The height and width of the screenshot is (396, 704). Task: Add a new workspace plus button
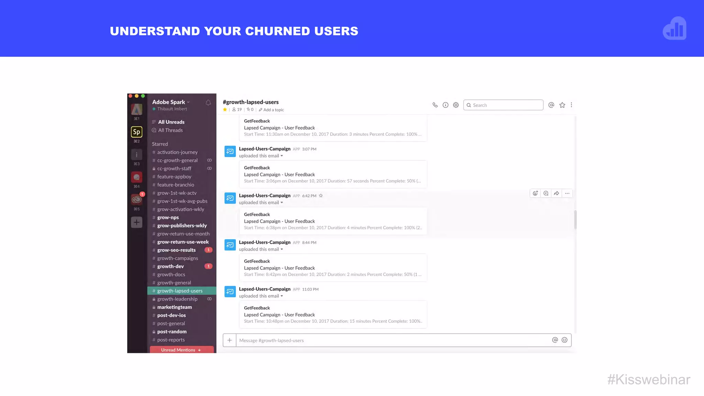pos(136,222)
